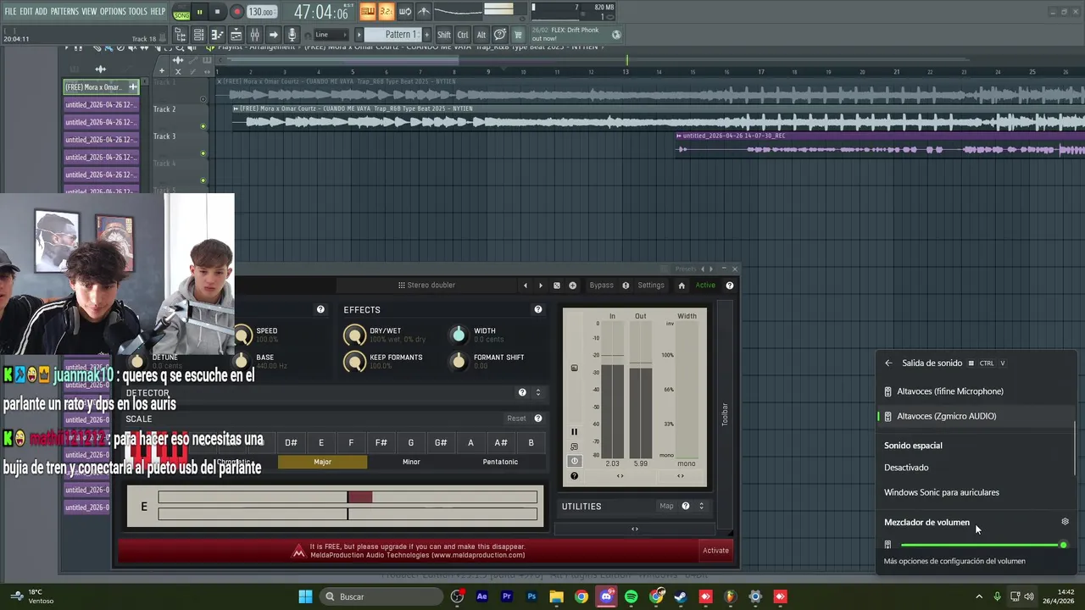Screen dimensions: 1085x610
Task: Toggle Bypass in the plugin header
Action: (601, 286)
